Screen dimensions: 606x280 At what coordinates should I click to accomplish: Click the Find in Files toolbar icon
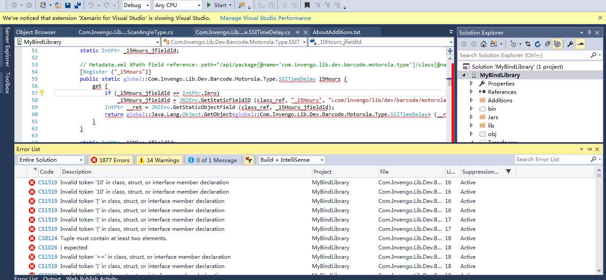tap(241, 5)
